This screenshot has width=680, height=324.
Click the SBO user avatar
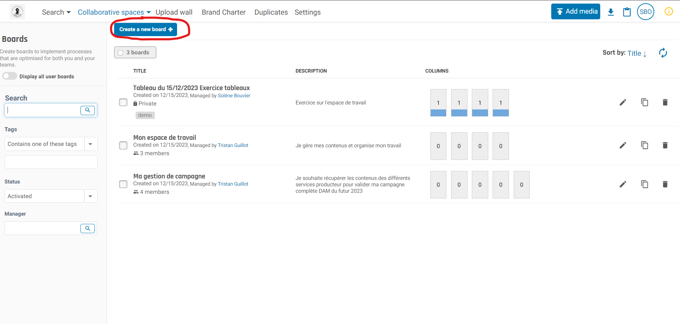click(x=645, y=12)
